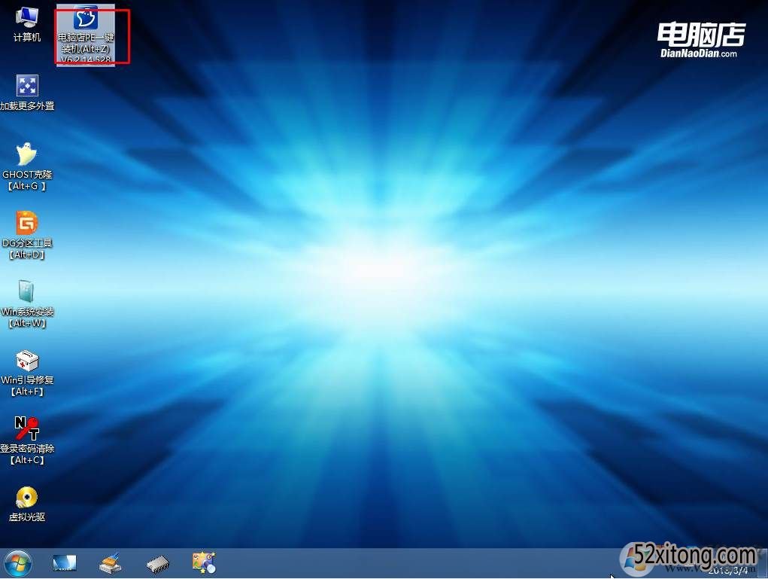Click the show desktop taskbar icon
The width and height of the screenshot is (768, 579).
pyautogui.click(x=65, y=563)
